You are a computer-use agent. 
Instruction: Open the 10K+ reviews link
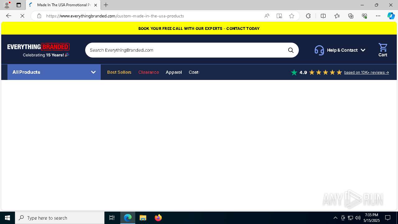point(366,72)
